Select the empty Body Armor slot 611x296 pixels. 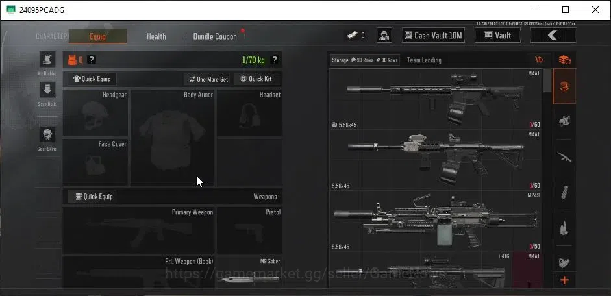(x=172, y=138)
